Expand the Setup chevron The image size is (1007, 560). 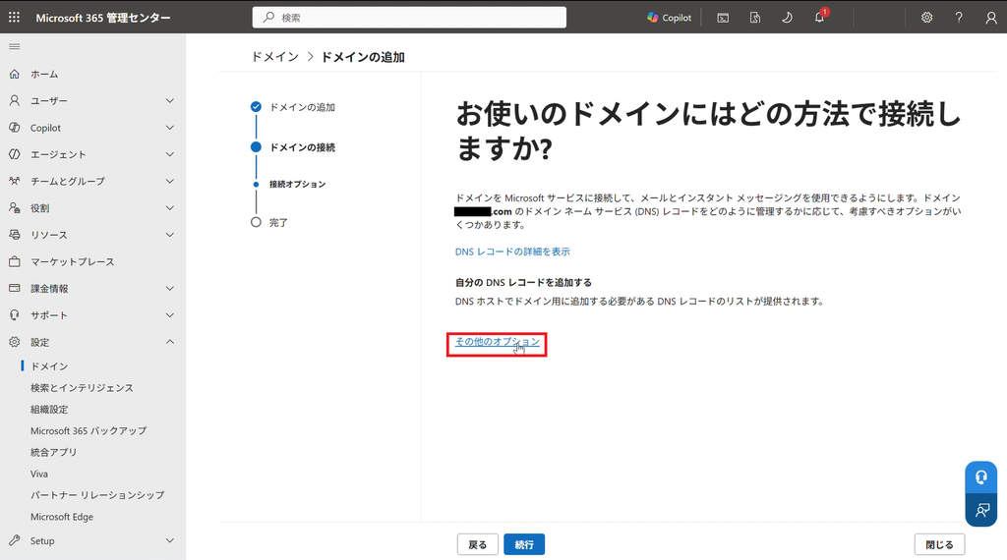169,540
